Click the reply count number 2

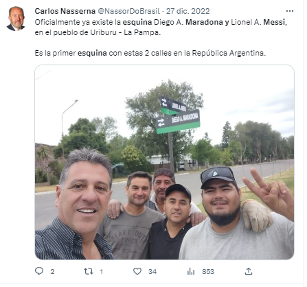point(52,272)
